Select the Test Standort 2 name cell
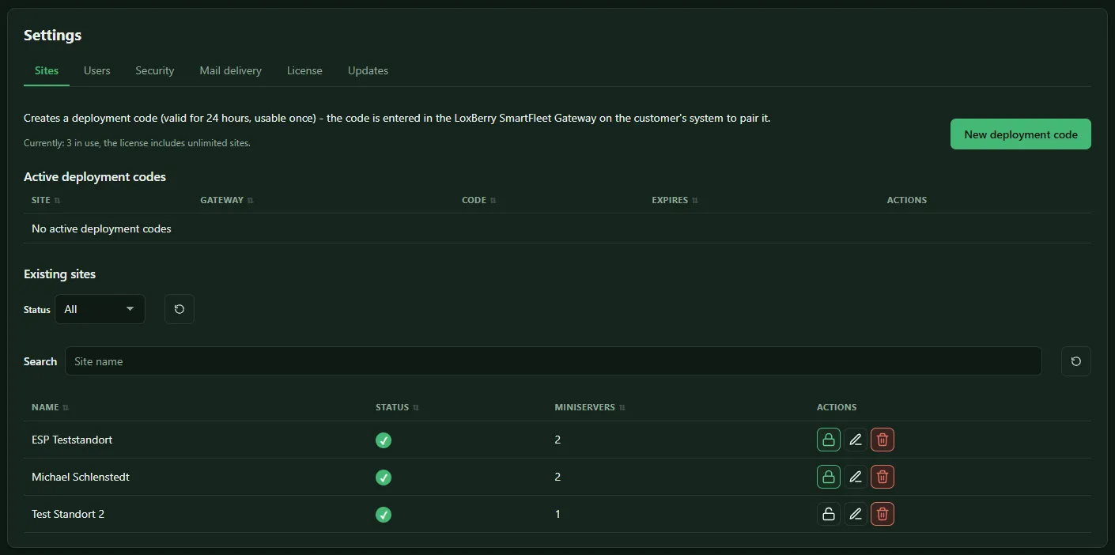This screenshot has width=1115, height=555. (x=68, y=514)
